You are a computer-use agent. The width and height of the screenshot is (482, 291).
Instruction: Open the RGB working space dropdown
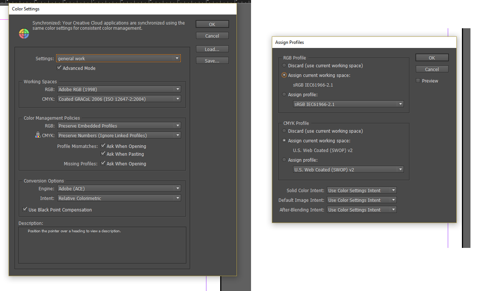point(178,89)
